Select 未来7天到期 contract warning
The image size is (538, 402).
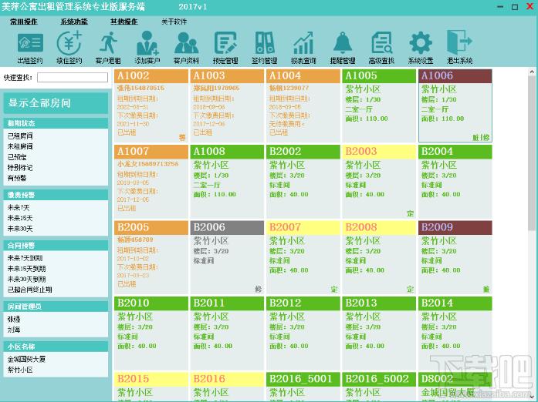[x=25, y=258]
